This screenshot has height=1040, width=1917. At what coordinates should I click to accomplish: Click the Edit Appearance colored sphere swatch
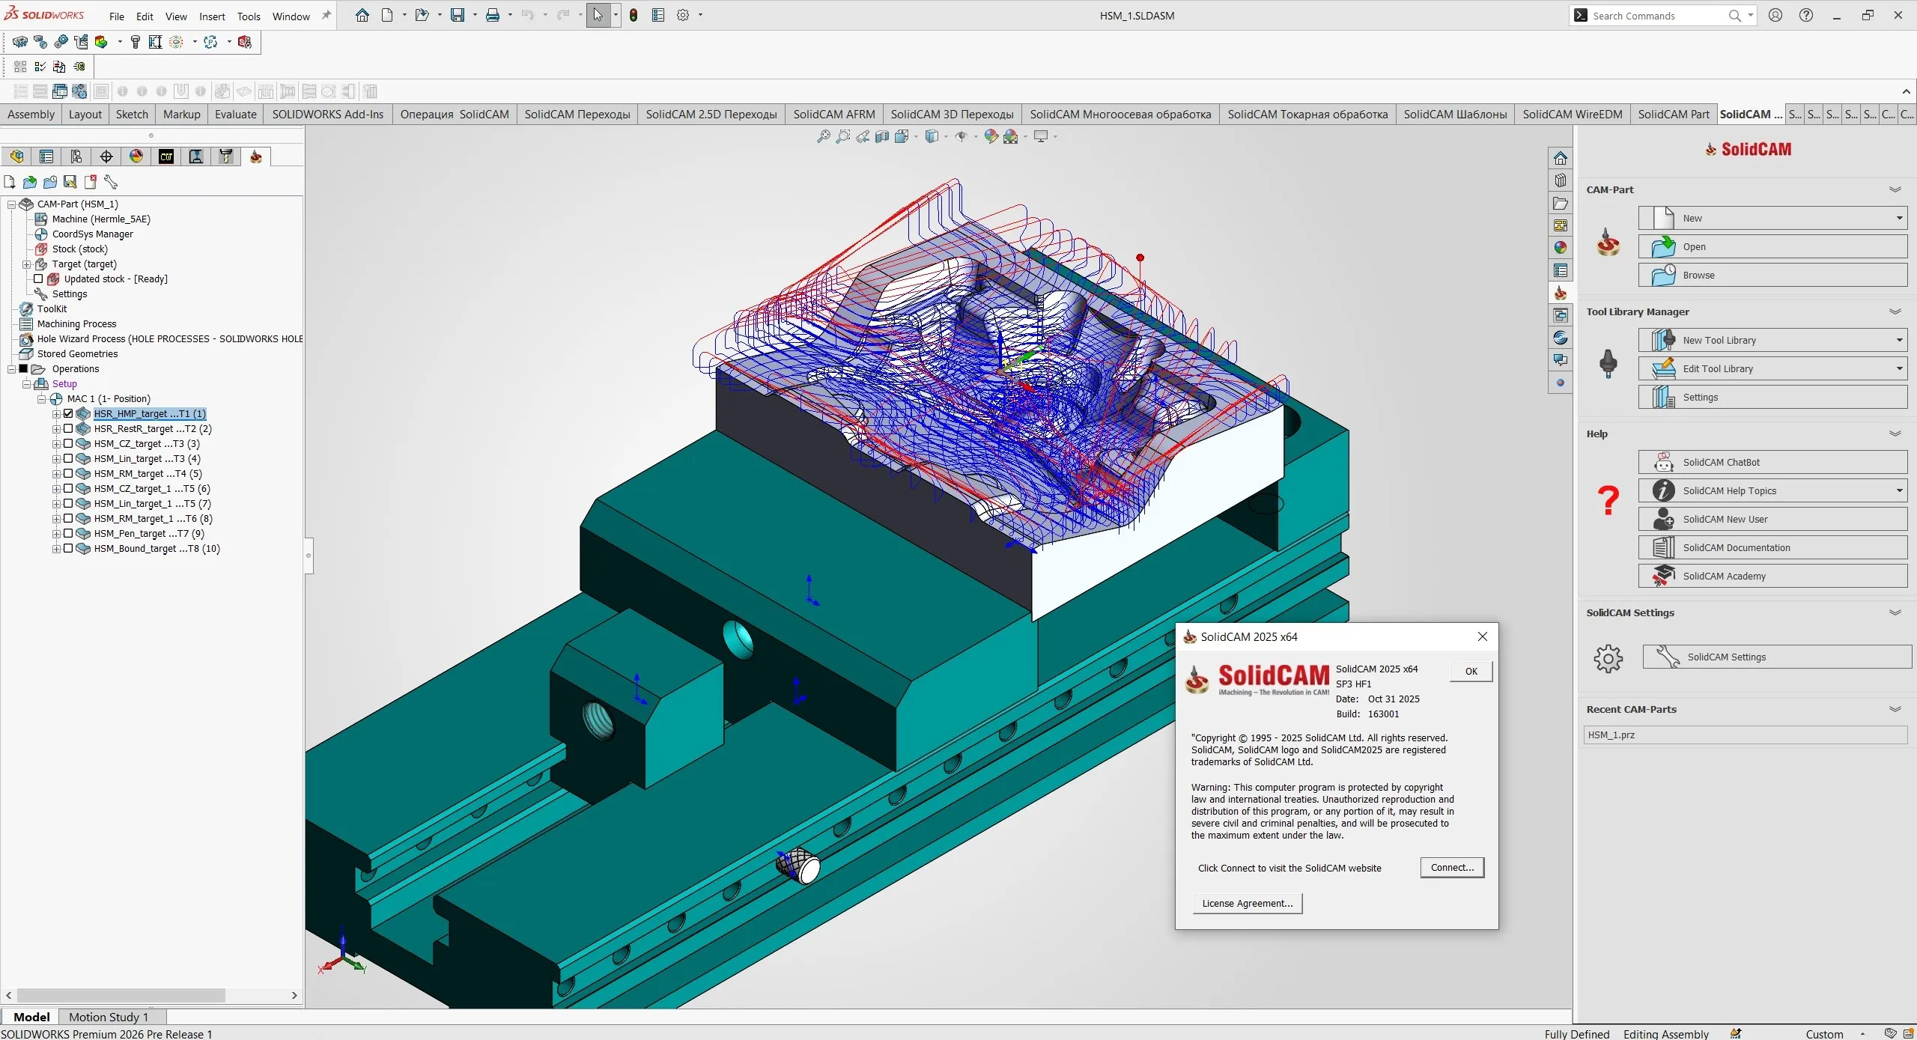990,136
